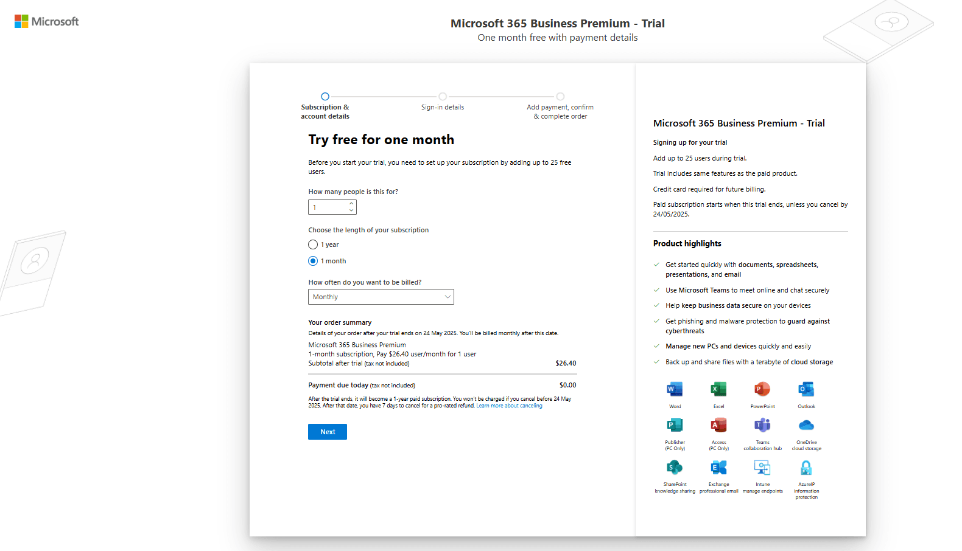Image resolution: width=962 pixels, height=551 pixels.
Task: Click the Intune manage endpoints icon
Action: [x=762, y=468]
